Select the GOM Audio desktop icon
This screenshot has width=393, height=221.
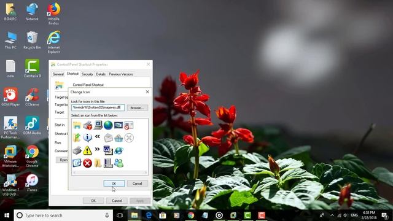[x=32, y=125]
